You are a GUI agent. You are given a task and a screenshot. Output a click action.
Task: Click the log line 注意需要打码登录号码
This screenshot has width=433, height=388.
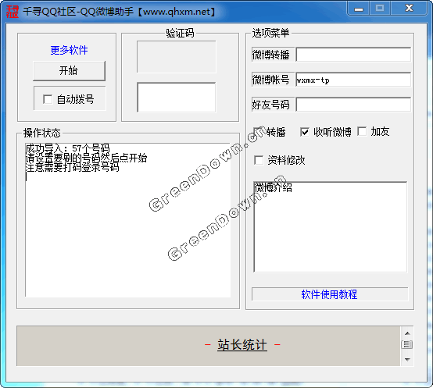[x=73, y=167]
